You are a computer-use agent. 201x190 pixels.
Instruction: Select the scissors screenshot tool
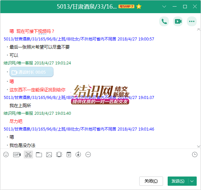(x=28, y=154)
